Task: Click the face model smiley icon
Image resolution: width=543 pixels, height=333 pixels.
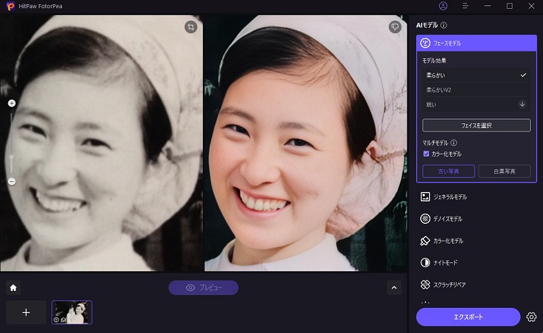Action: [425, 43]
